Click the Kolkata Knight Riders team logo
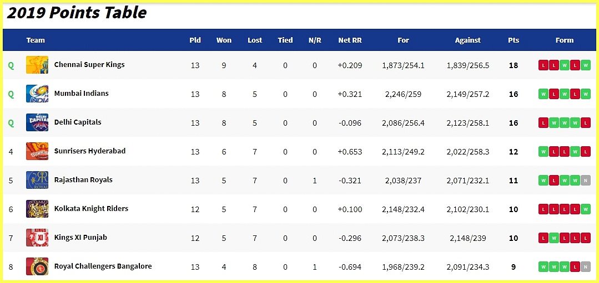 (37, 209)
